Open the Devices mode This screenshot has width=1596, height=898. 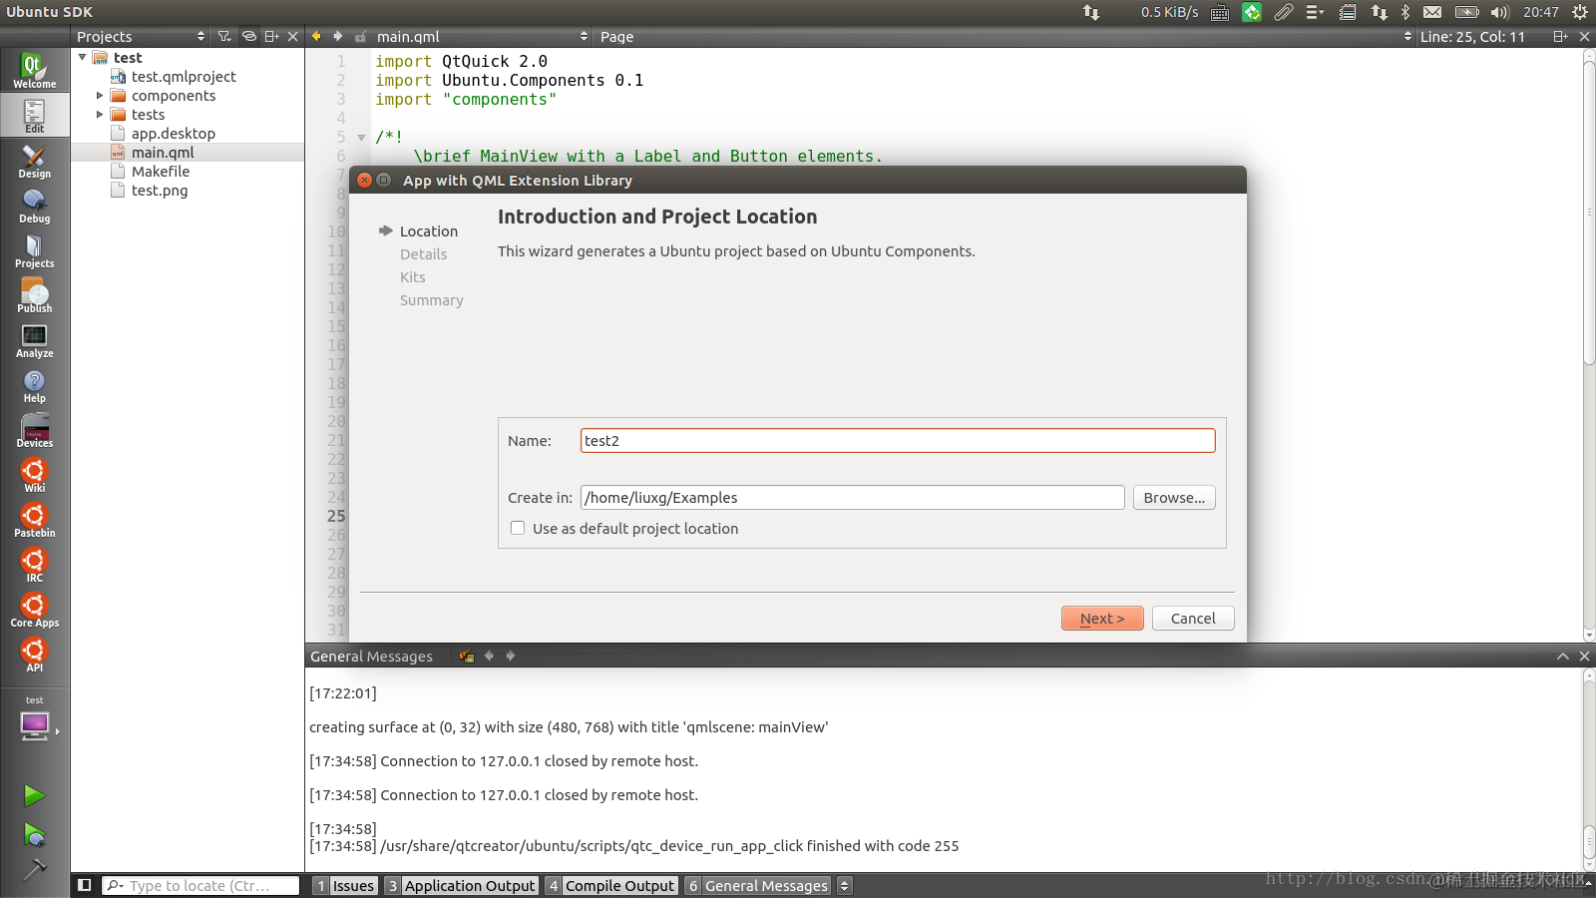(x=34, y=430)
